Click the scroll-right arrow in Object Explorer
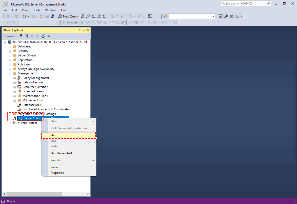 [88, 194]
